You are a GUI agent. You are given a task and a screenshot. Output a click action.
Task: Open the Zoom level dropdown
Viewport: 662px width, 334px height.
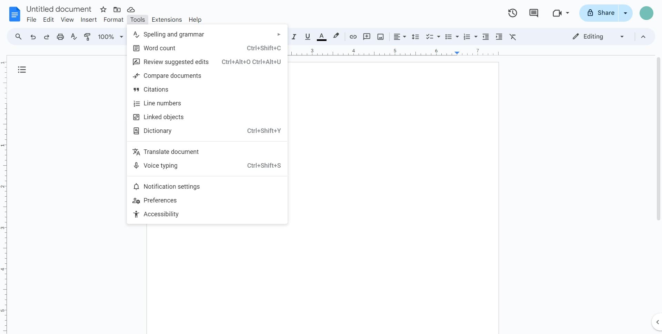[x=110, y=36]
